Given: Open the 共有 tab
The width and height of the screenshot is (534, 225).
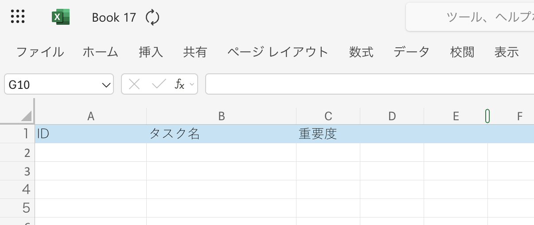Looking at the screenshot, I should pos(195,52).
